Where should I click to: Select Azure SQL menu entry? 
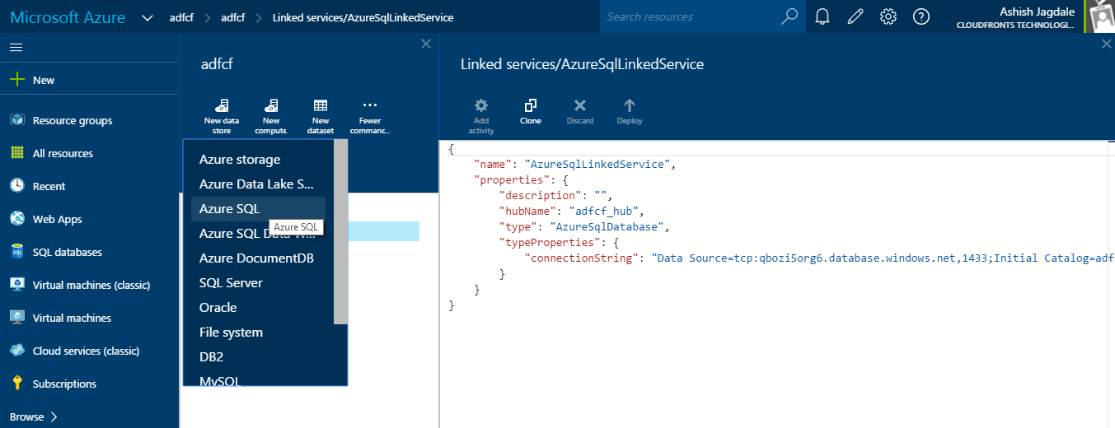click(258, 209)
